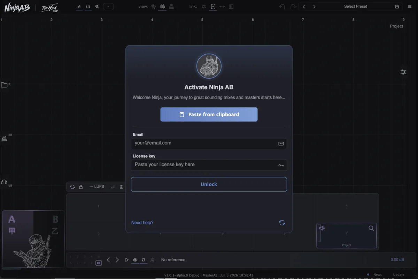
Task: Toggle the loop icon in transport
Action: 144,260
